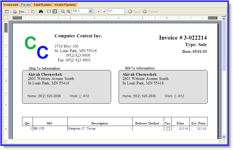Switch to multiple pages grid view
Image resolution: width=233 pixels, height=150 pixels.
pos(55,12)
